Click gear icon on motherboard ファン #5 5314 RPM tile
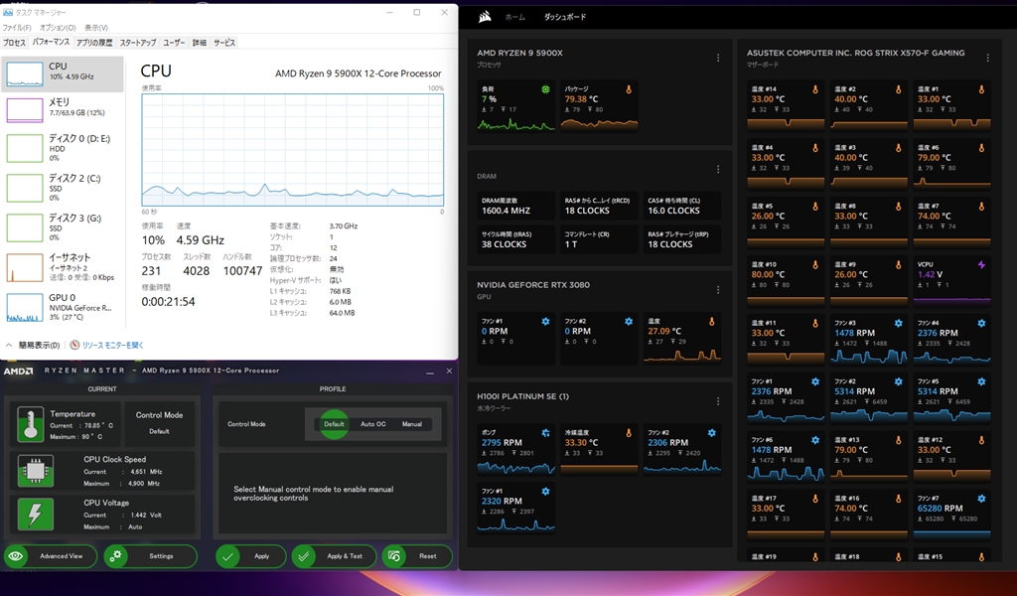This screenshot has width=1017, height=596. pos(981,382)
